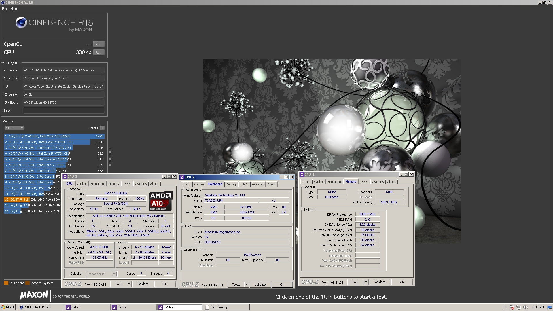Click Validate in left CPU-Z window

click(143, 284)
